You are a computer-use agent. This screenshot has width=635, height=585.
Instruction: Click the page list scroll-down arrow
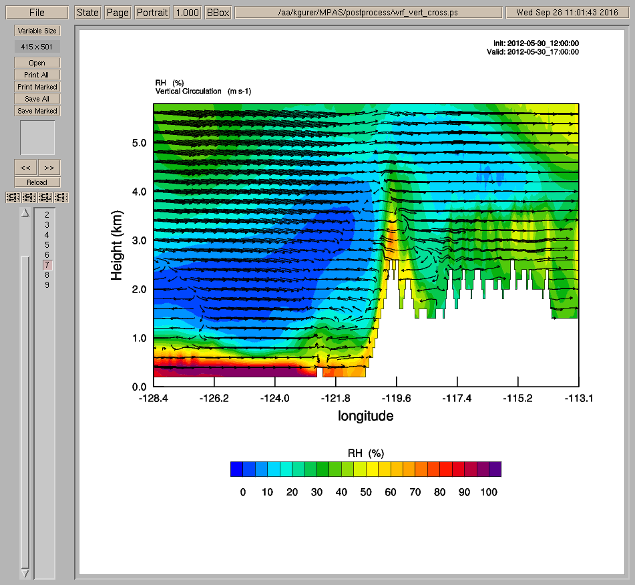(25, 573)
